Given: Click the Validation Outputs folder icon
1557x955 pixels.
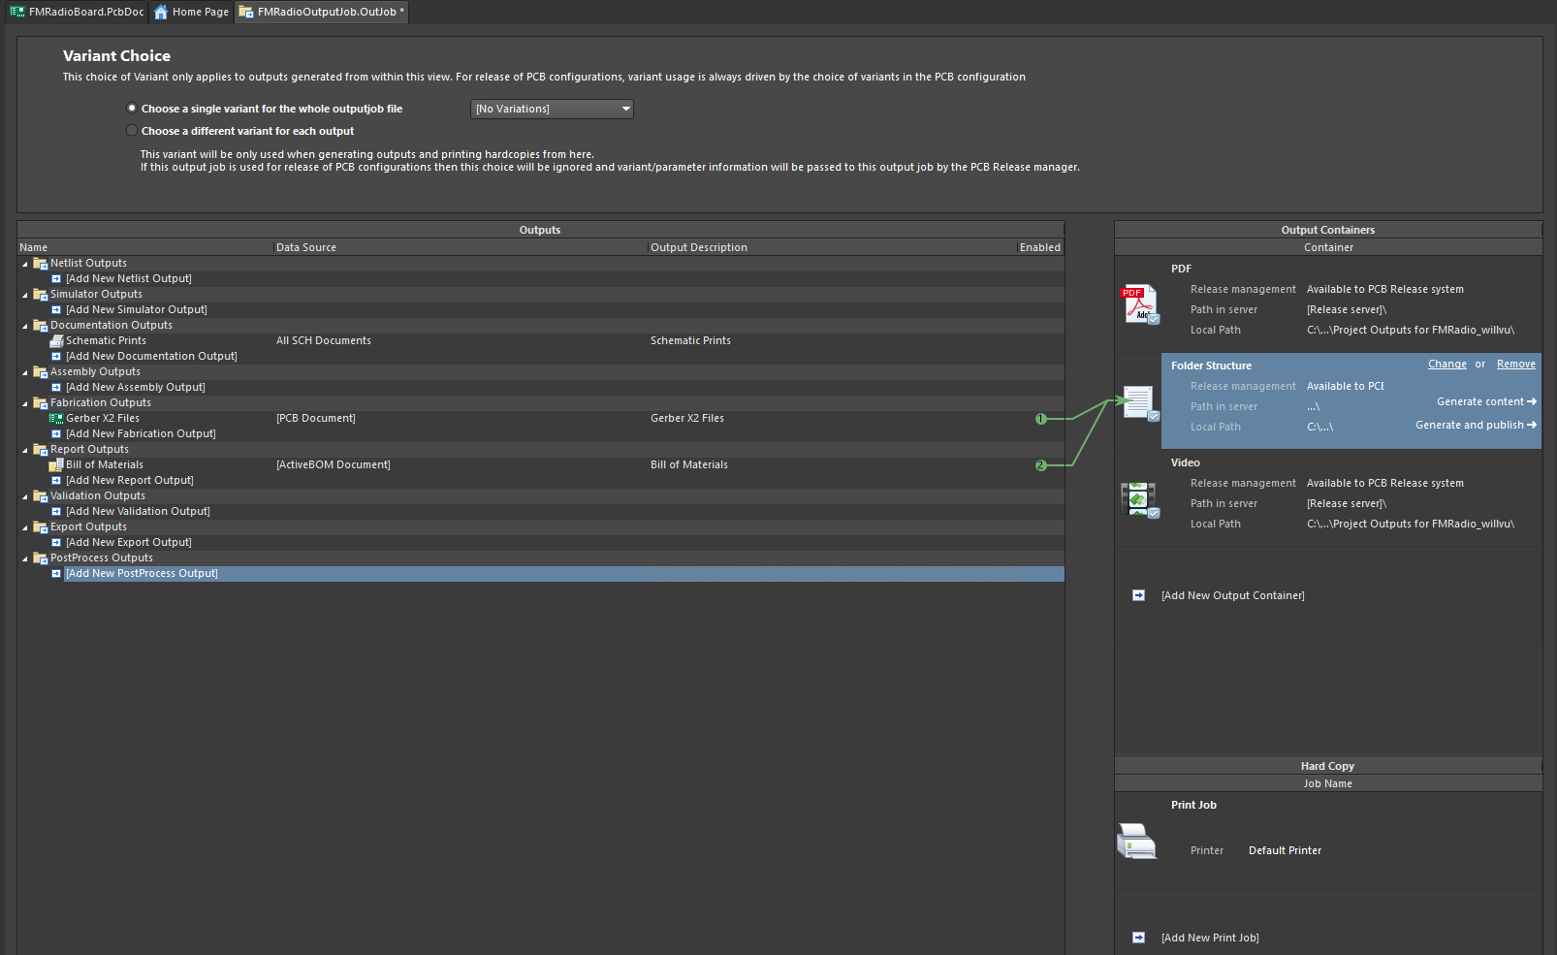Looking at the screenshot, I should click(x=41, y=496).
